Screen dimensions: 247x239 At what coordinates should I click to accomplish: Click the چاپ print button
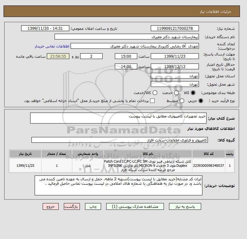coord(93,206)
